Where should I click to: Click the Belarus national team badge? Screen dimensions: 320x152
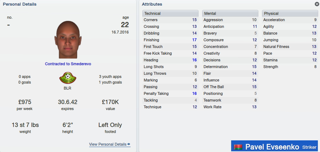(x=68, y=78)
